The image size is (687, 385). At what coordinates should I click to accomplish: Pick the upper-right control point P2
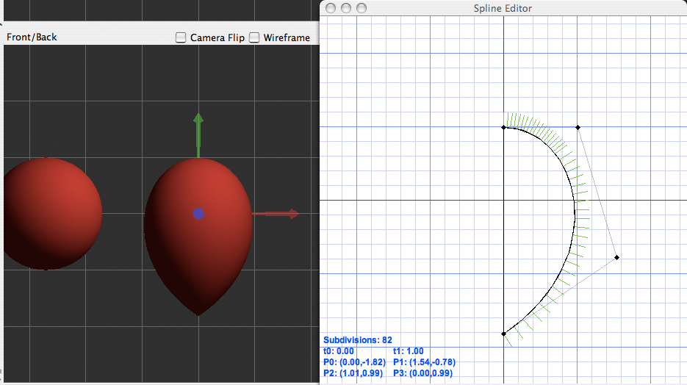pyautogui.click(x=578, y=127)
